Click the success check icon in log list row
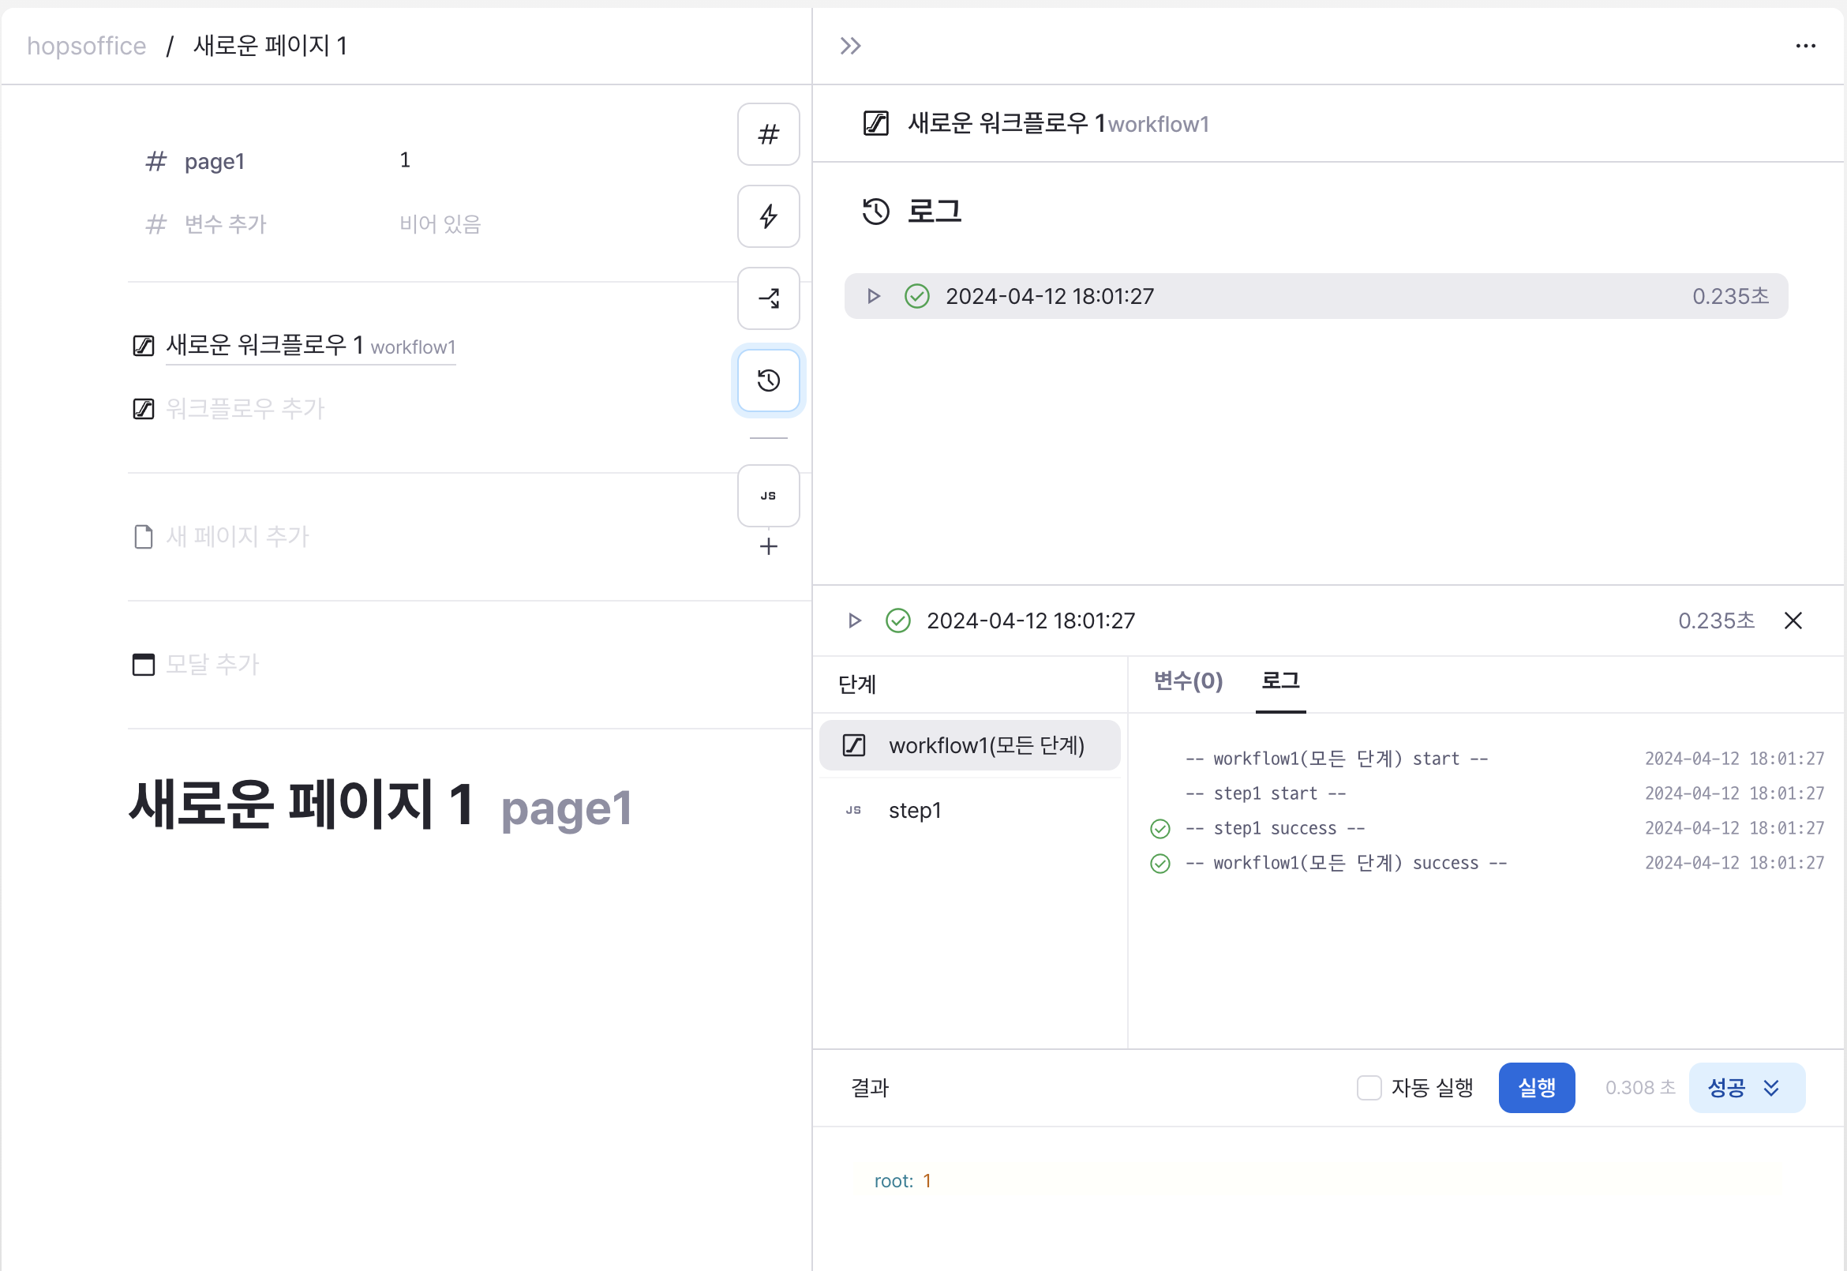 917,296
